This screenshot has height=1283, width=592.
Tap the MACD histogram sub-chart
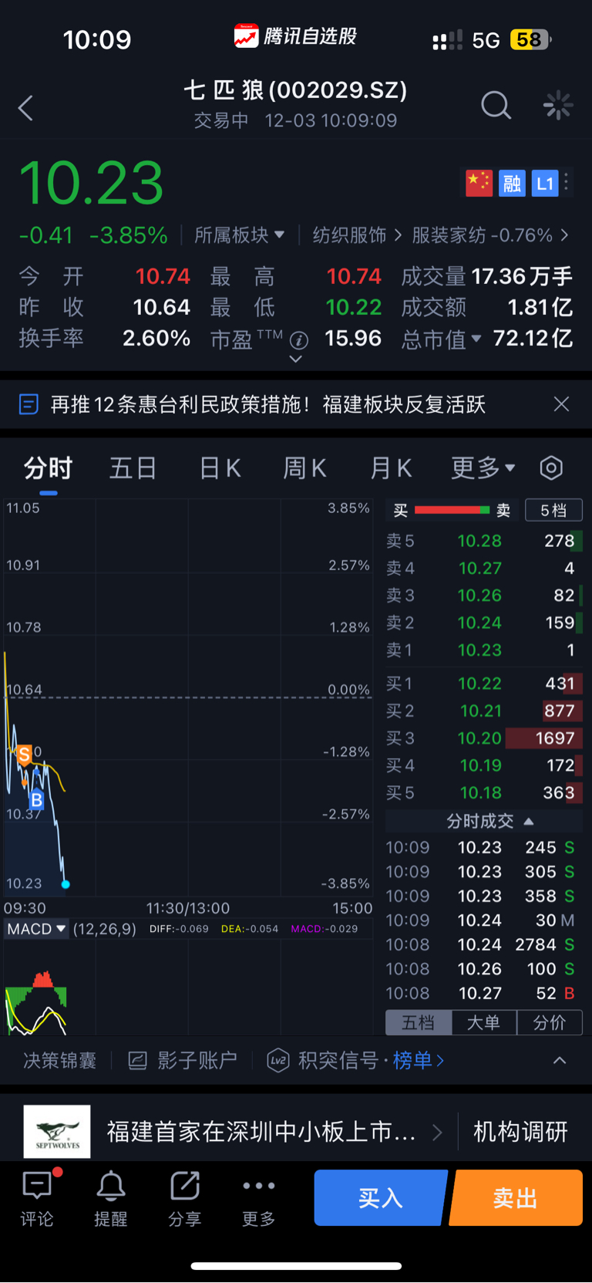click(189, 988)
